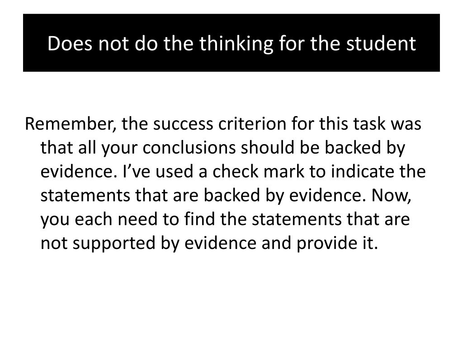Click the slide title text
This screenshot has height=347, width=463.
pyautogui.click(x=231, y=43)
